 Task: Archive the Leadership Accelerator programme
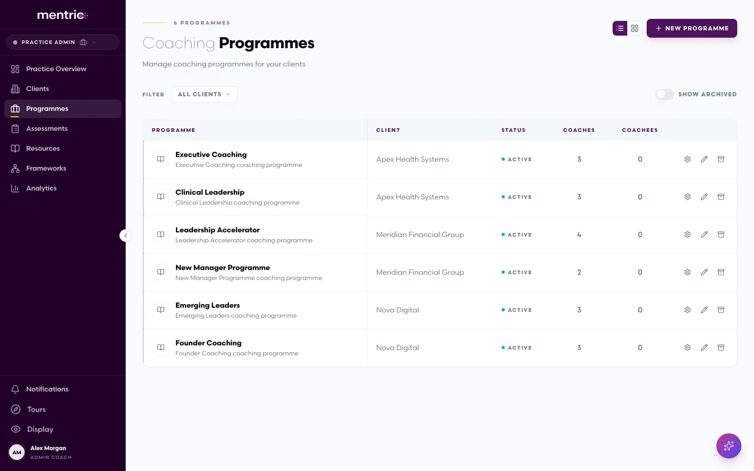point(721,234)
